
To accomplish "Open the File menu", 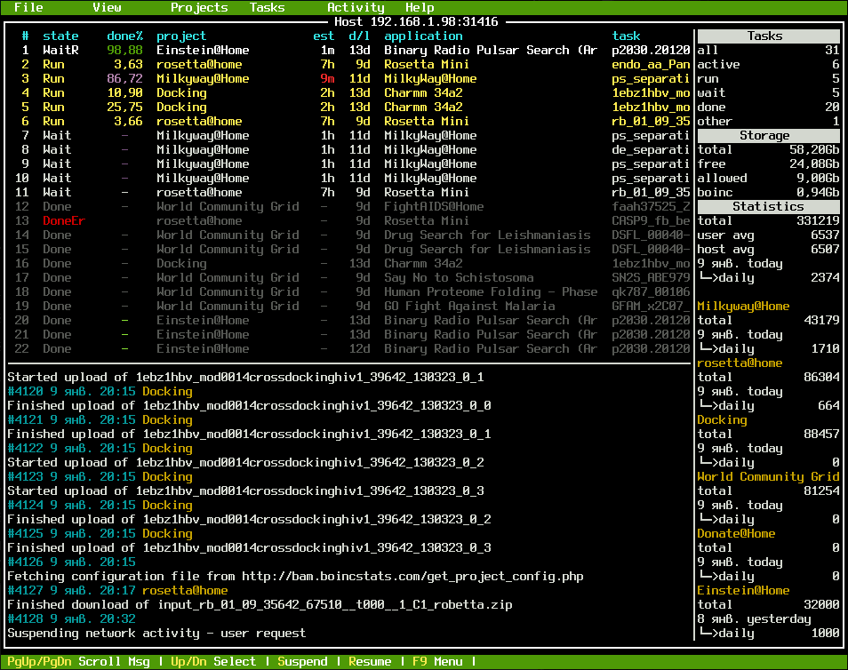I will pyautogui.click(x=28, y=8).
